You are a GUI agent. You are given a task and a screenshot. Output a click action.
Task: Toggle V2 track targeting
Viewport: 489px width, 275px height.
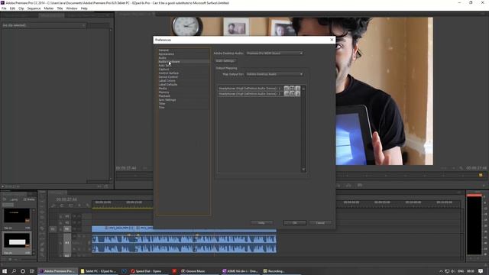click(67, 222)
